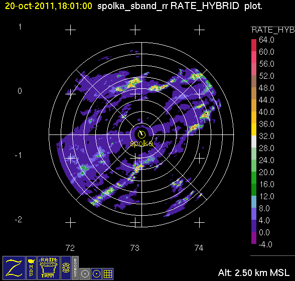The height and width of the screenshot is (281, 295).
Task: Toggle the yellow circle marker icon
Action: click(x=96, y=274)
